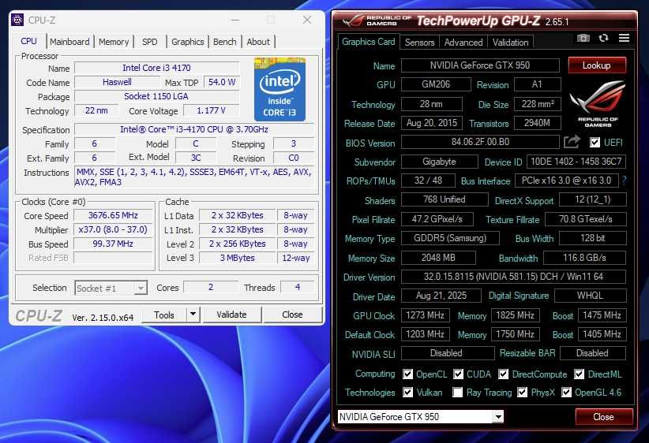Toggle the DirectCompute checkbox
Image resolution: width=649 pixels, height=443 pixels.
(x=503, y=374)
